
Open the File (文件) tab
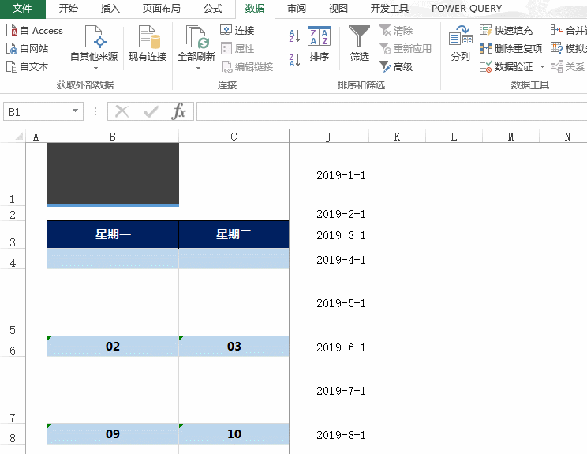(22, 9)
